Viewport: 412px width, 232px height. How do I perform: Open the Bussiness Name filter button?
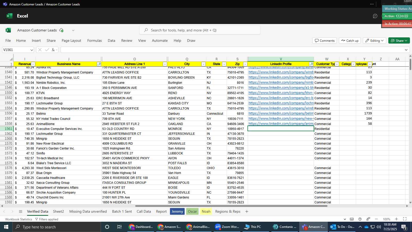[99, 64]
